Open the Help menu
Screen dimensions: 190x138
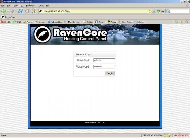(x=48, y=6)
